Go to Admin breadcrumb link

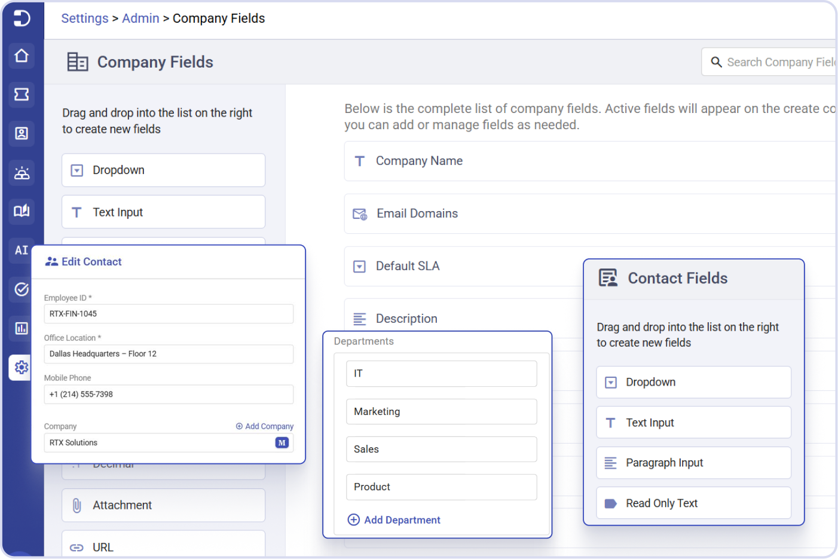click(140, 18)
